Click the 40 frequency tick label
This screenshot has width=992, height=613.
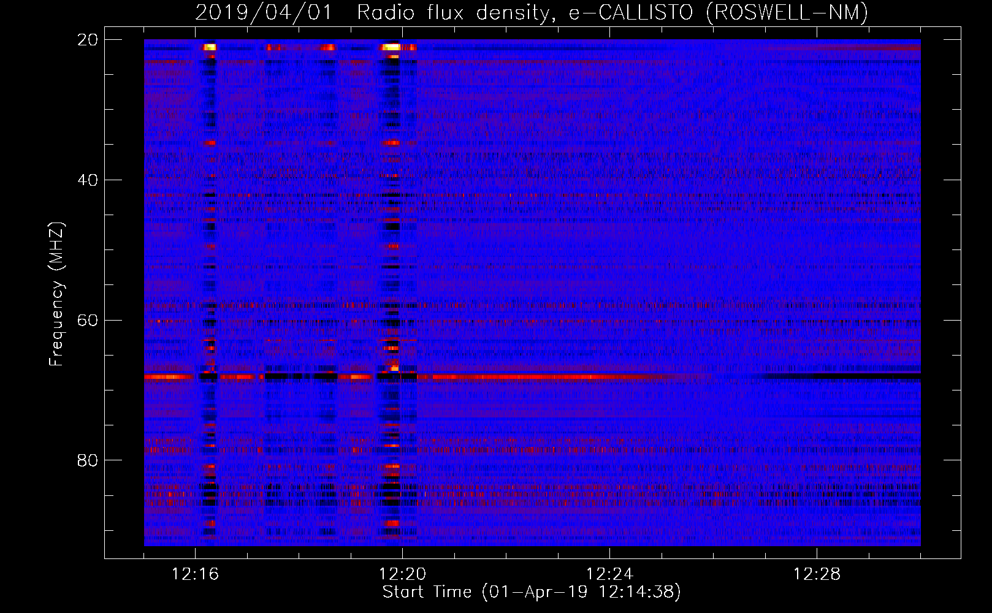coord(88,180)
